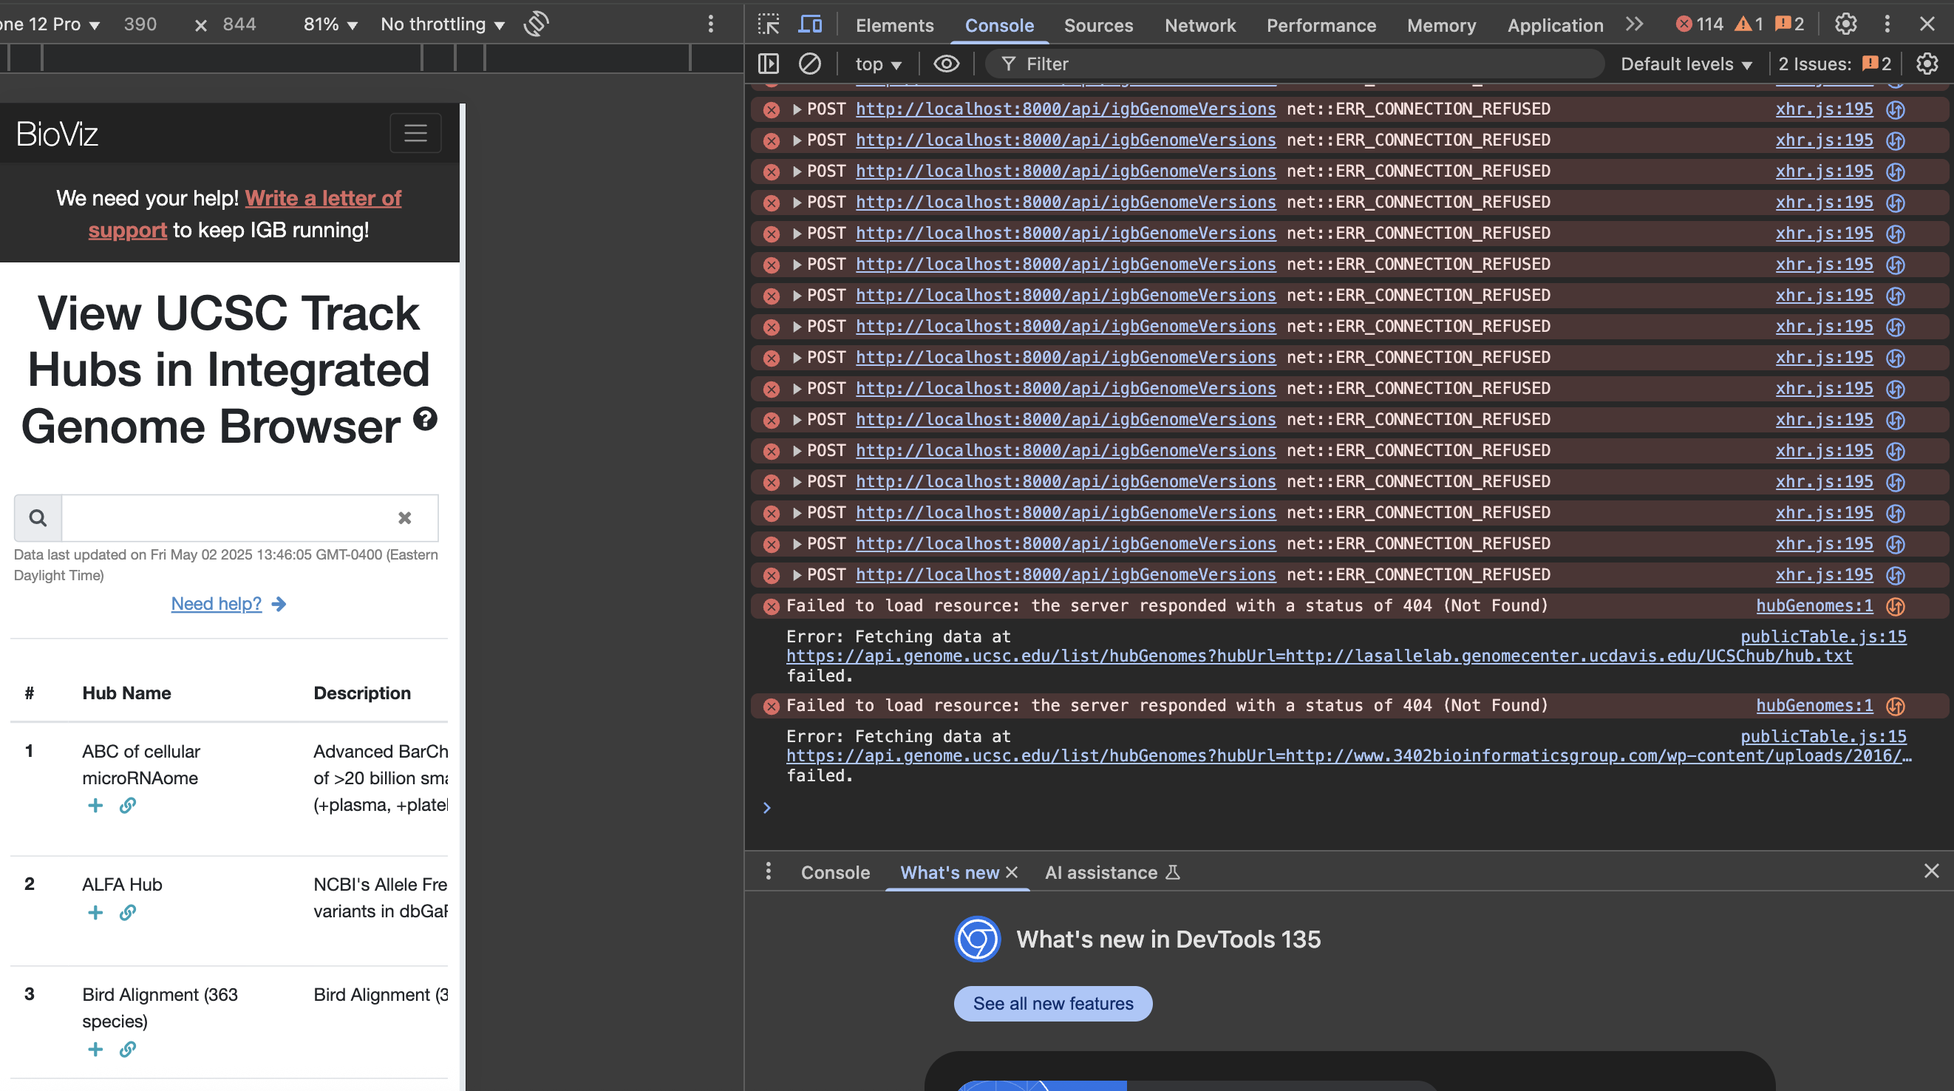Click plus icon under ALFA Hub
This screenshot has width=1954, height=1091.
coord(95,912)
